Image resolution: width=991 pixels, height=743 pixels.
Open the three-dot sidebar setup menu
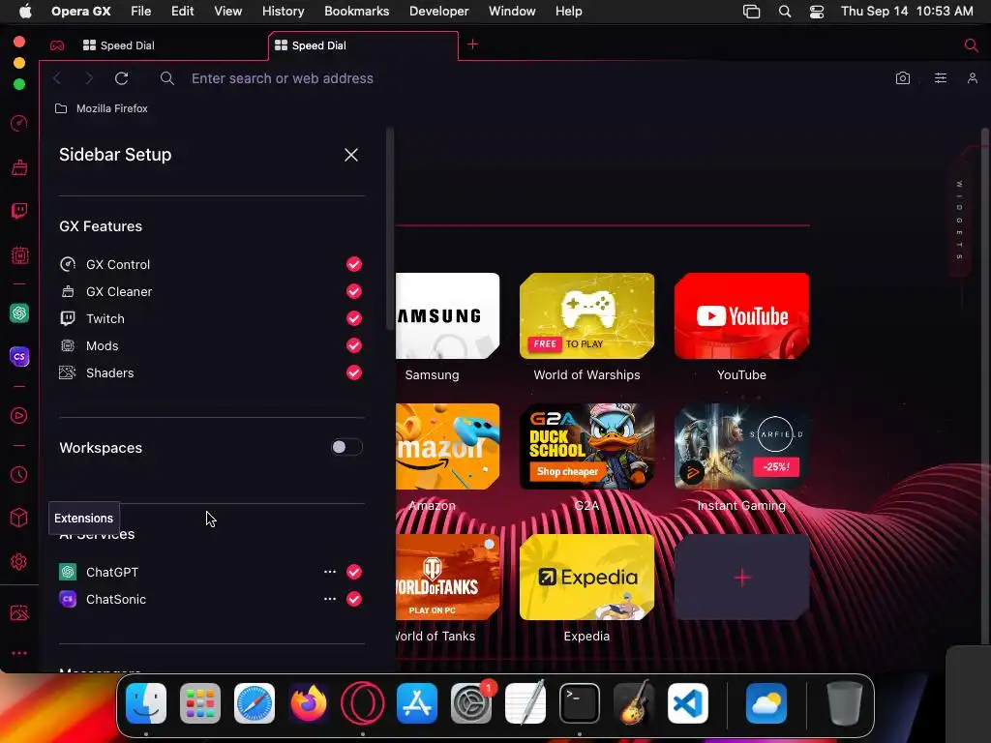coord(19,653)
